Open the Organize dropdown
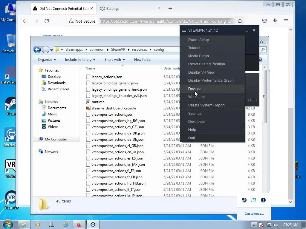The height and width of the screenshot is (229, 306). 47,60
